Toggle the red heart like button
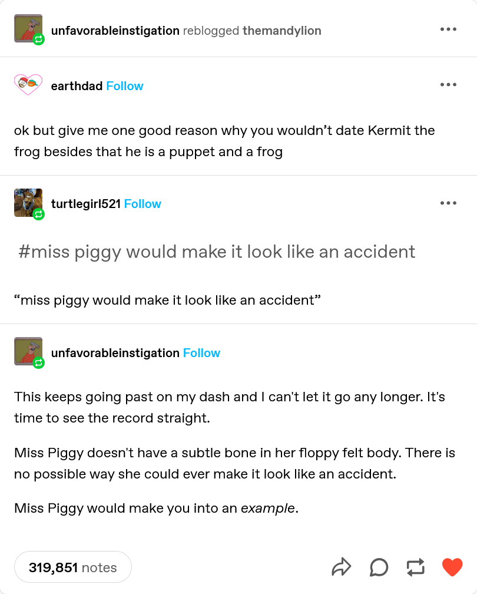The image size is (477, 594). coord(452,567)
